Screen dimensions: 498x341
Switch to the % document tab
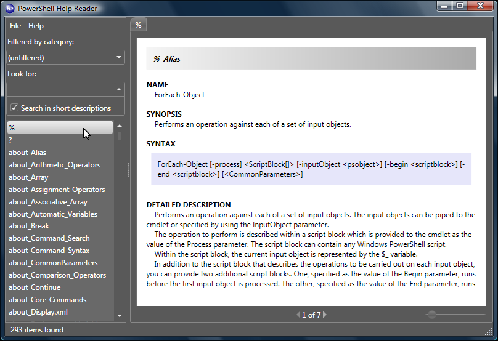[x=139, y=25]
